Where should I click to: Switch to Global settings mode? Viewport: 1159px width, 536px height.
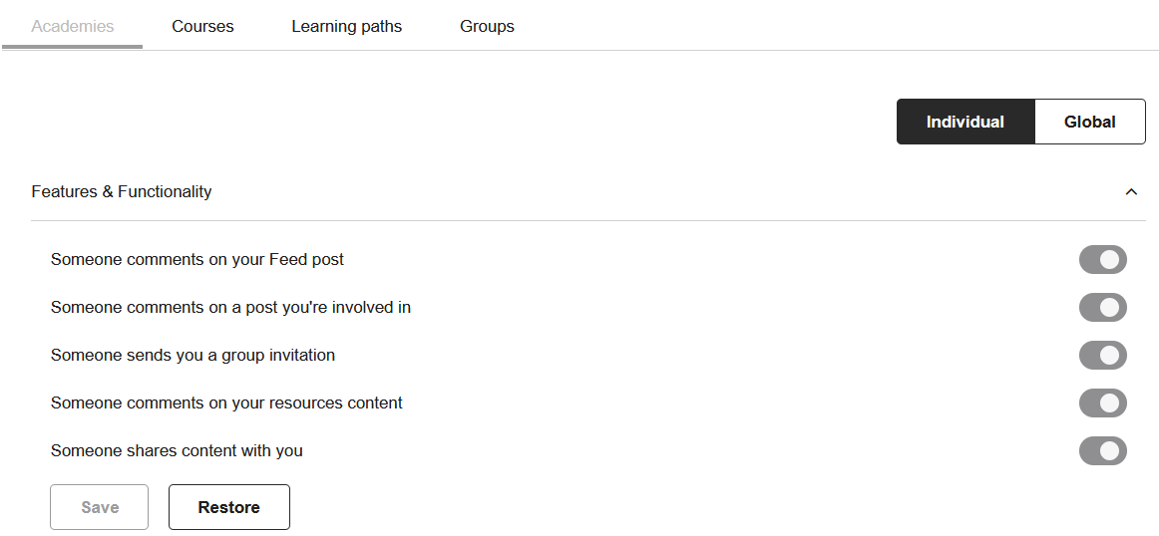point(1090,122)
